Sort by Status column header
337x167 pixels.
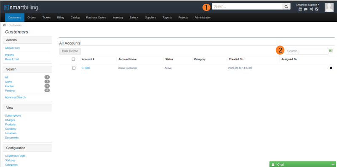(169, 59)
